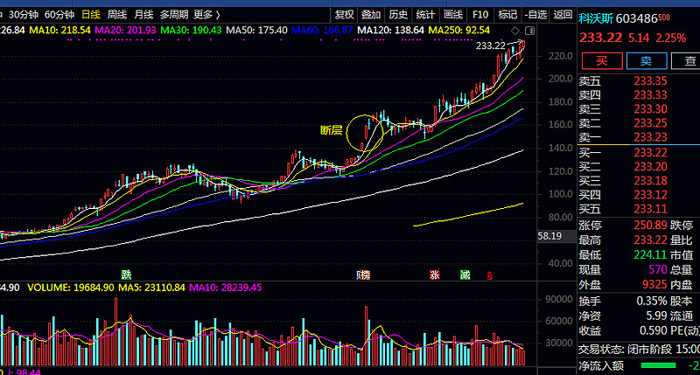Viewport: 700px width, 375px height.
Task: Open the 多周期 multi-period view
Action: tap(174, 15)
